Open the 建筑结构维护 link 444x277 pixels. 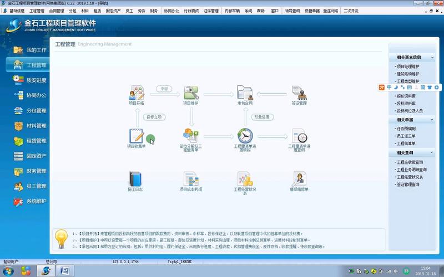point(408,74)
